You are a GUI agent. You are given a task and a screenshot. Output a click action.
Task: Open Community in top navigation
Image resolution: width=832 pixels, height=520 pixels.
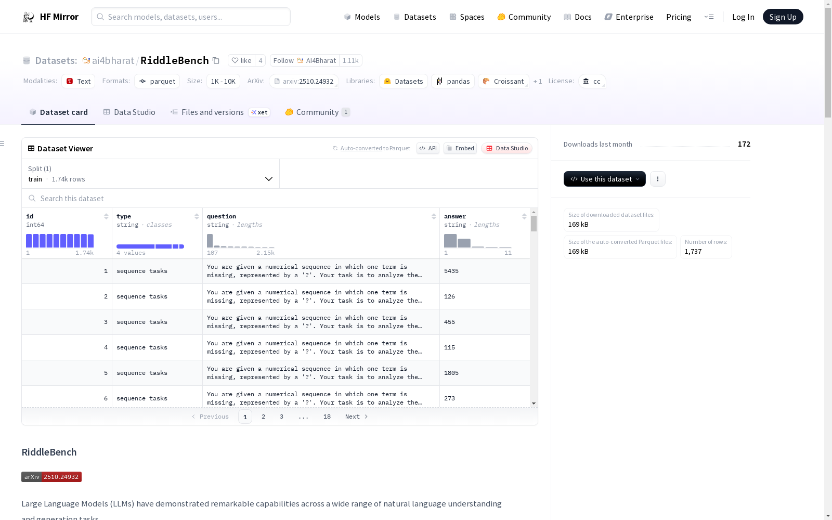(x=524, y=17)
